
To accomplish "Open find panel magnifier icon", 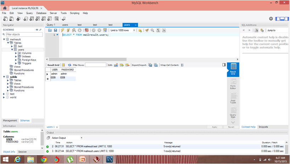I will (152, 30).
